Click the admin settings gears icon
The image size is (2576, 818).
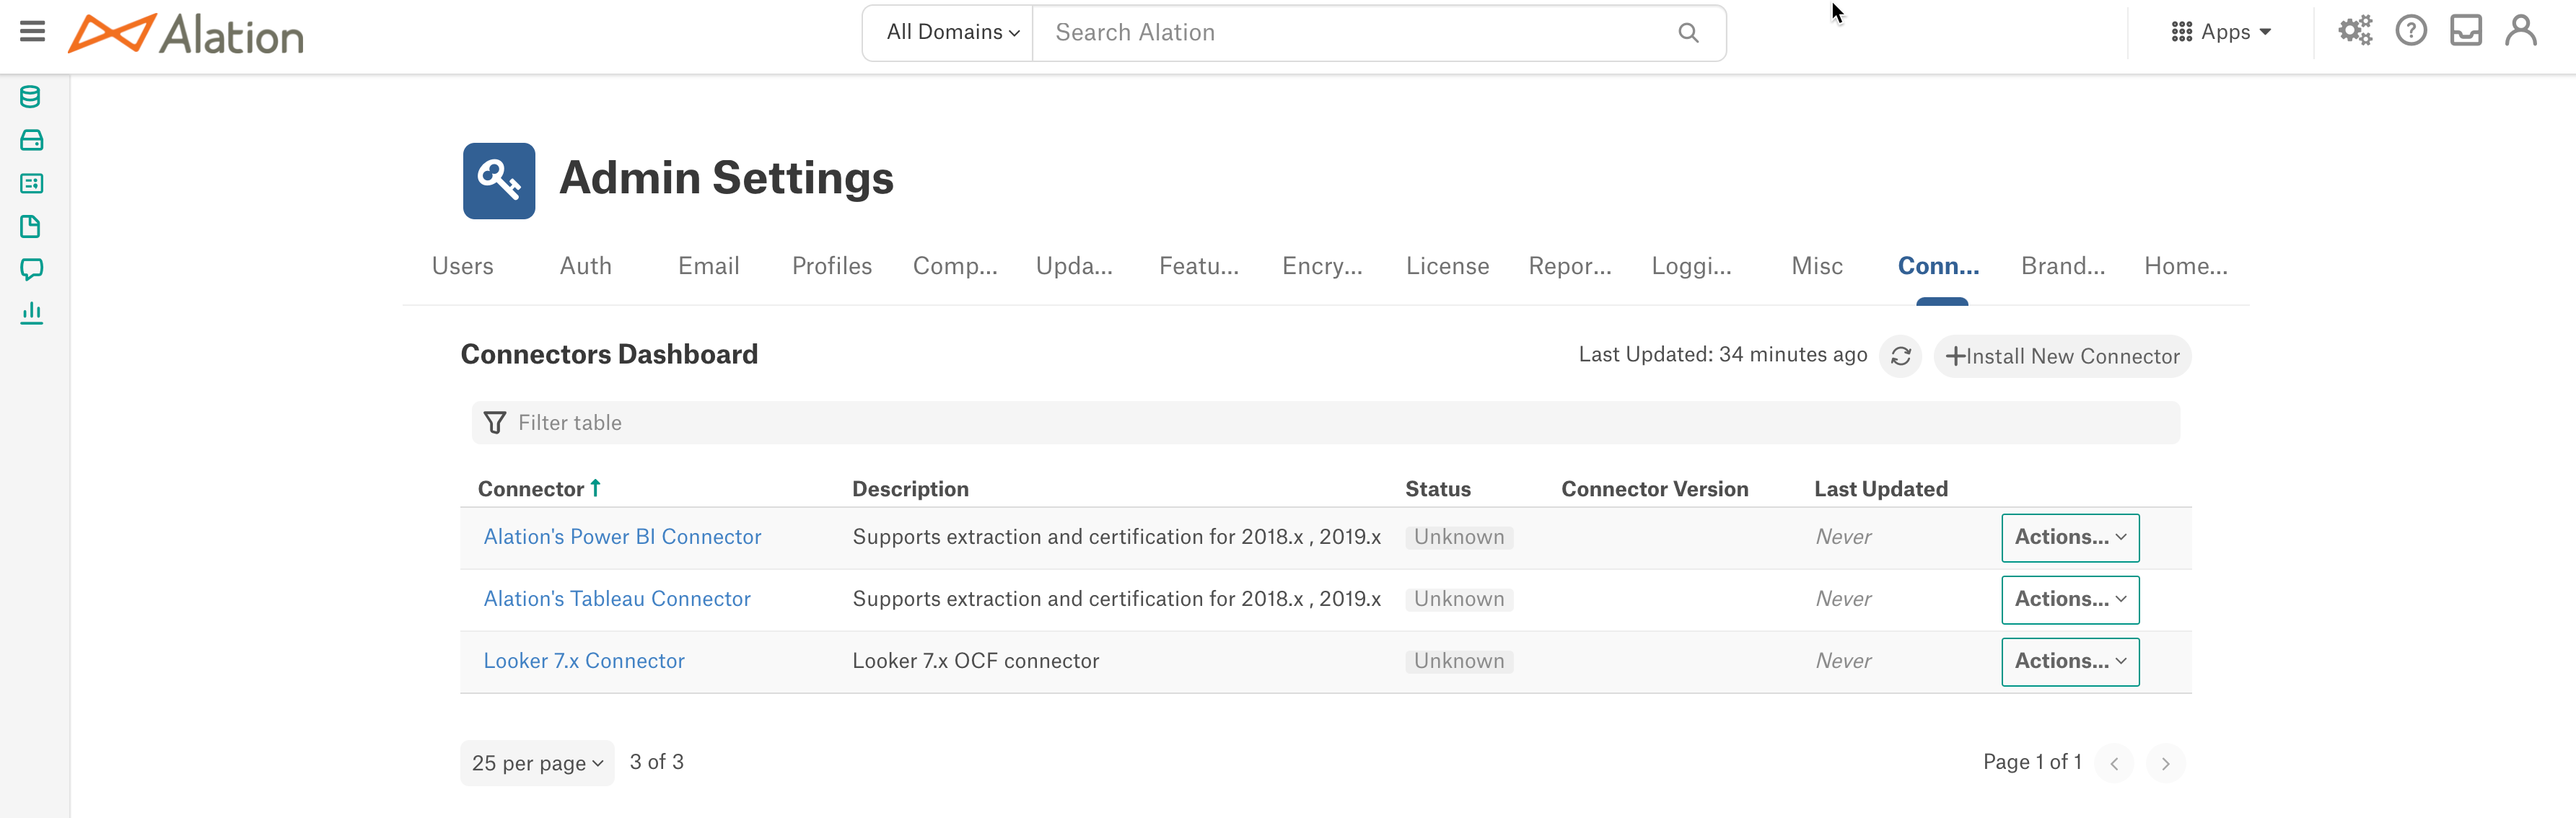2355,32
